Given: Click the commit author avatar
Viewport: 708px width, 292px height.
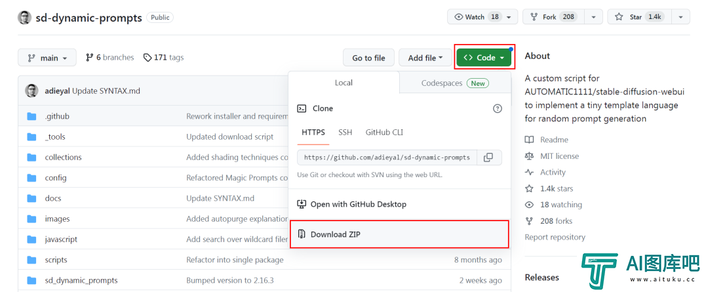Looking at the screenshot, I should 31,91.
